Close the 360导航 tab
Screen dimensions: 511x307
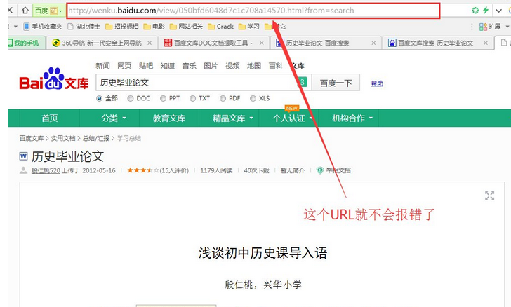click(150, 43)
